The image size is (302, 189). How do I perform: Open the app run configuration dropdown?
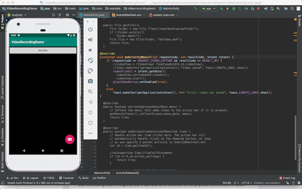[x=209, y=9]
